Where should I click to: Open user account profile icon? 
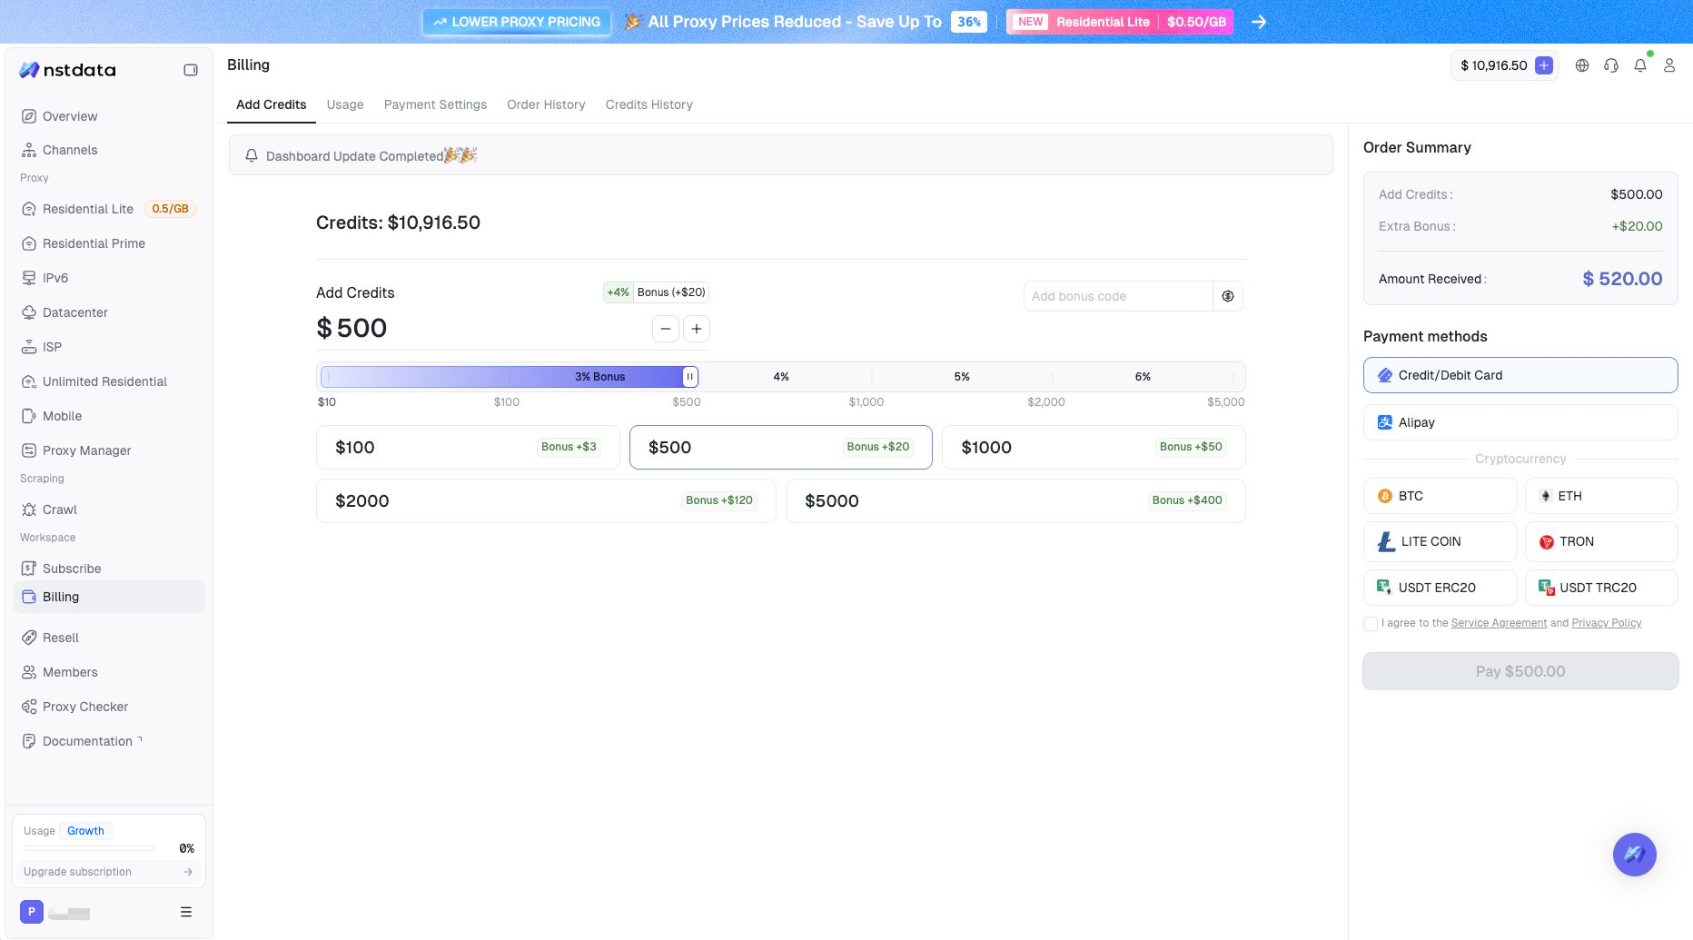(x=1669, y=65)
